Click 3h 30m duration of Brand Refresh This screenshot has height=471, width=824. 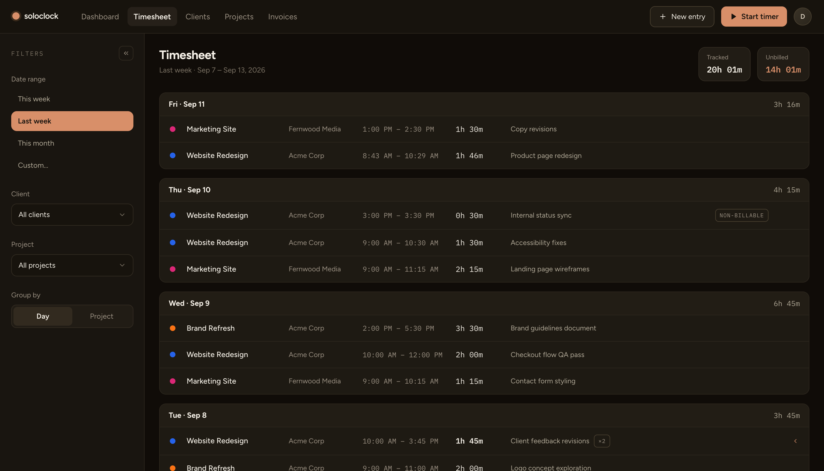click(x=469, y=328)
